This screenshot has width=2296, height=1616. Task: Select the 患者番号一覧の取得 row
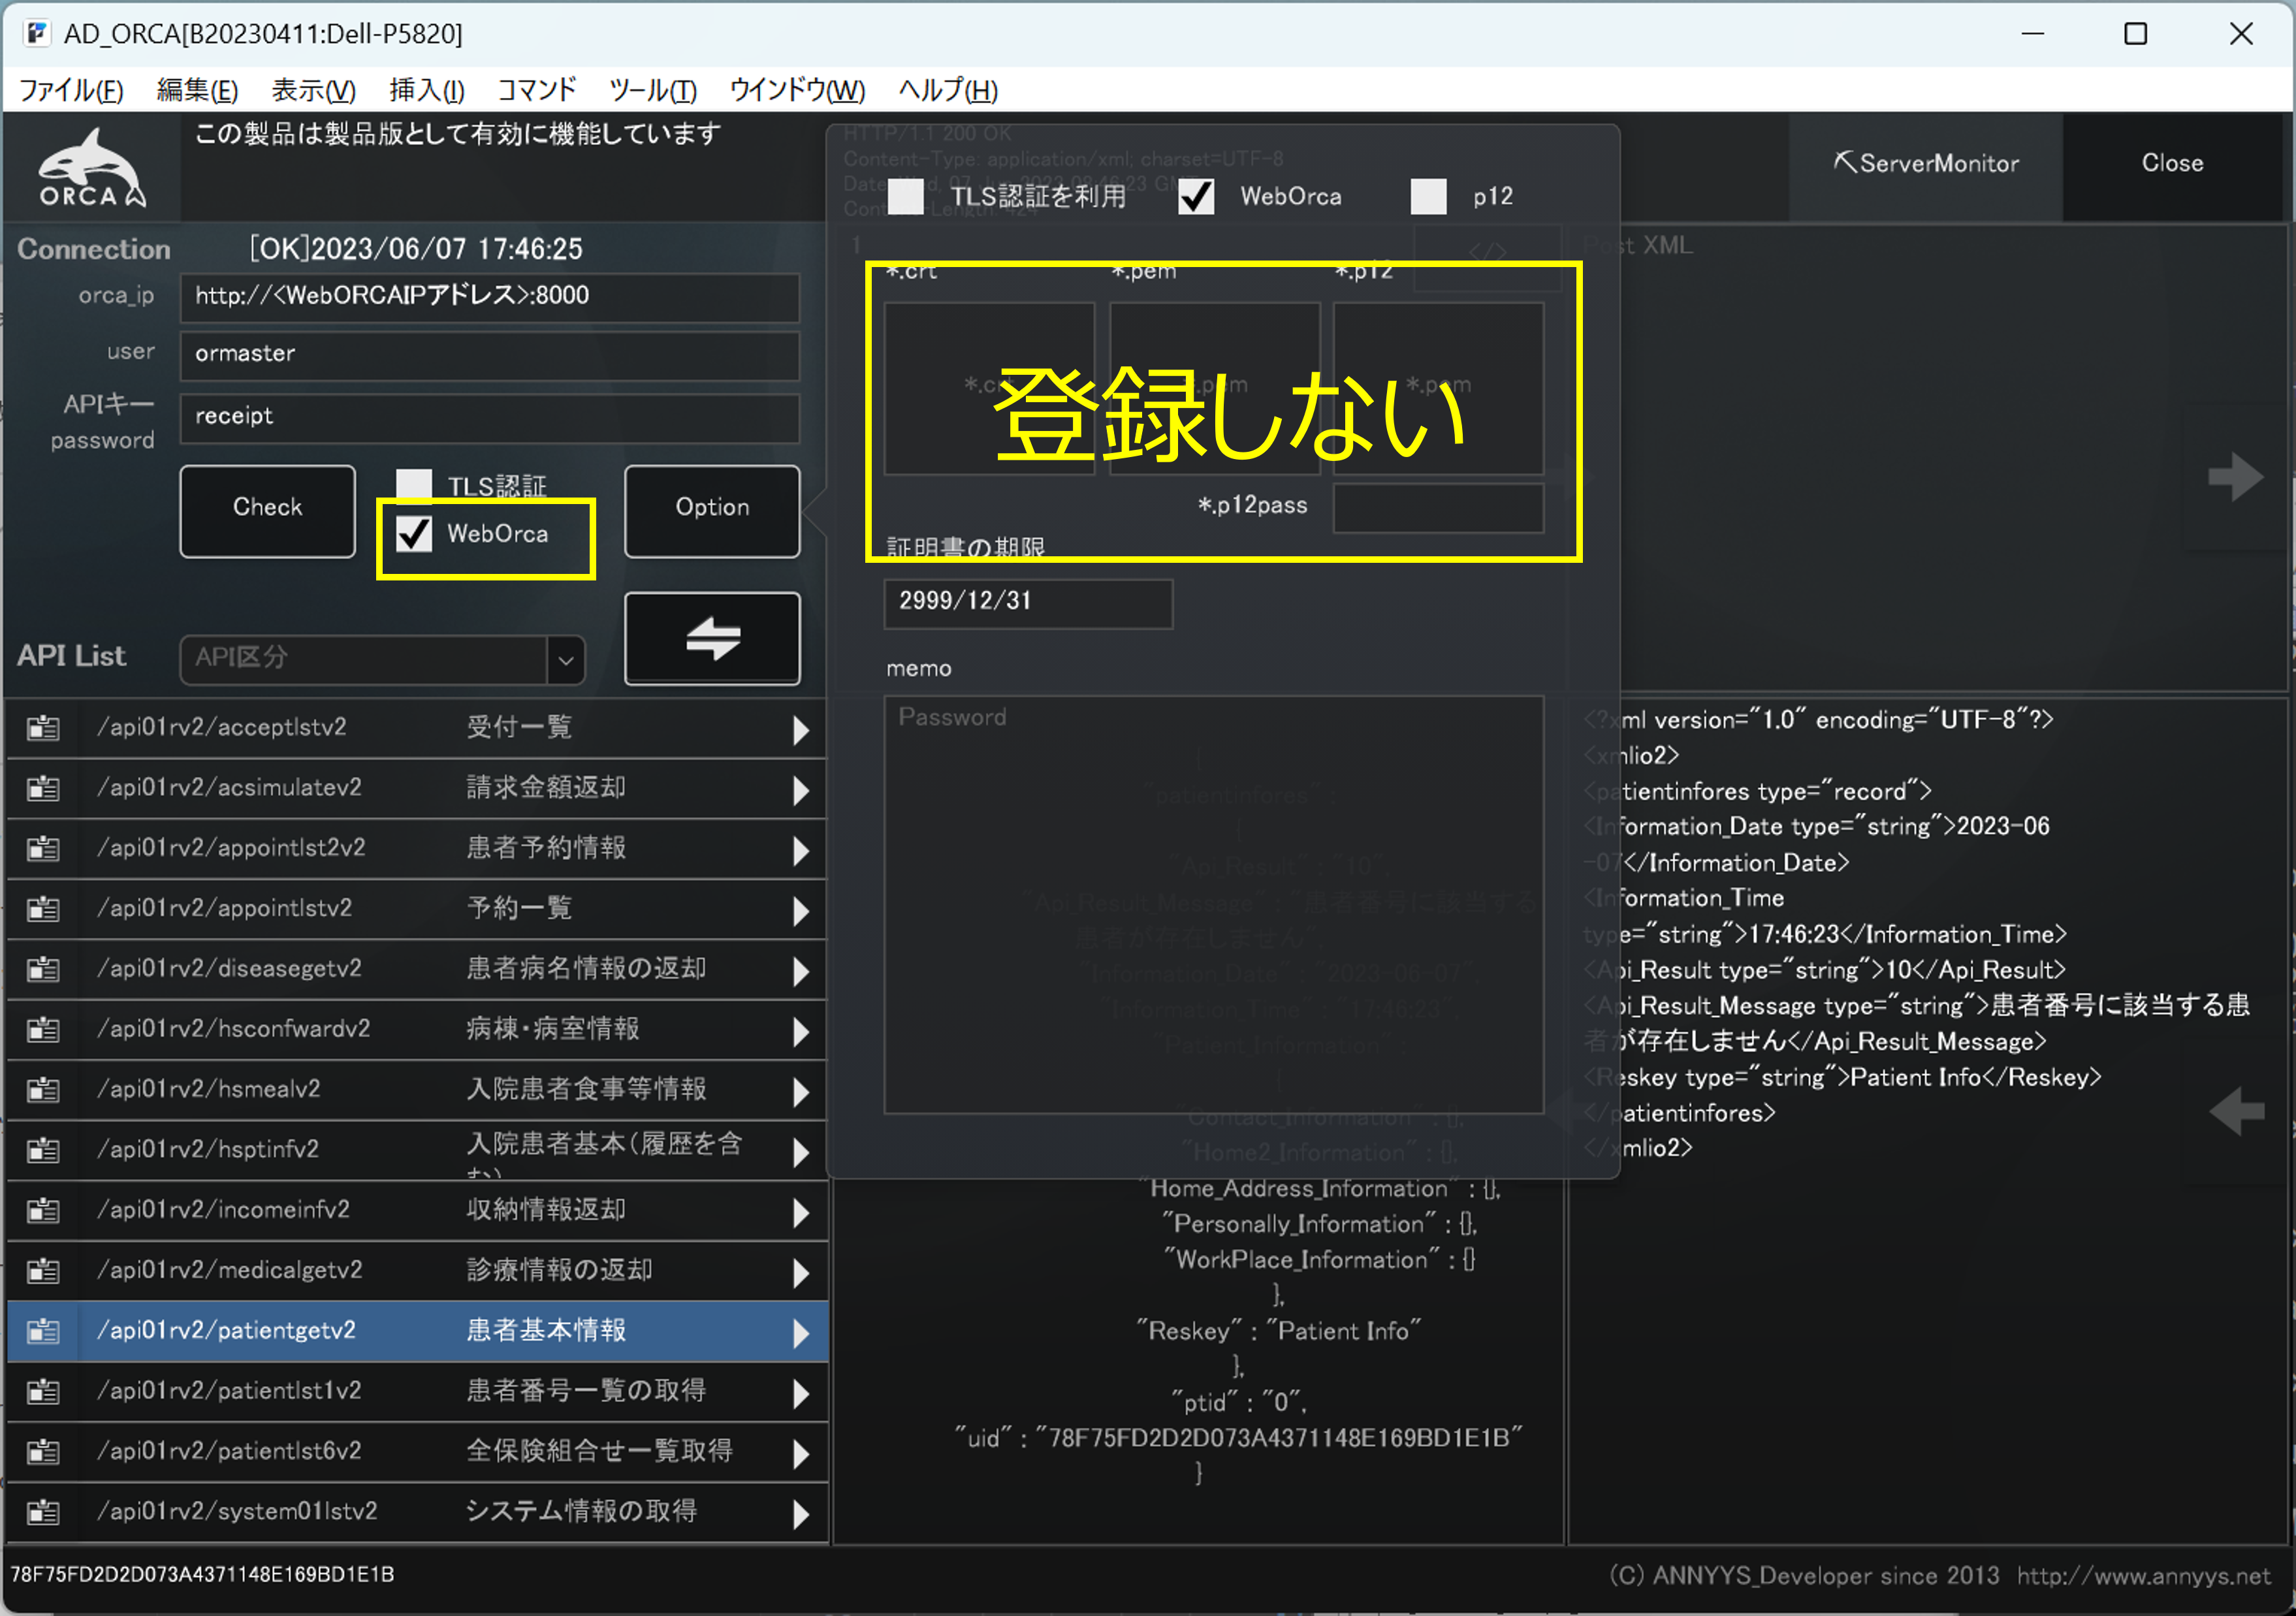click(417, 1391)
